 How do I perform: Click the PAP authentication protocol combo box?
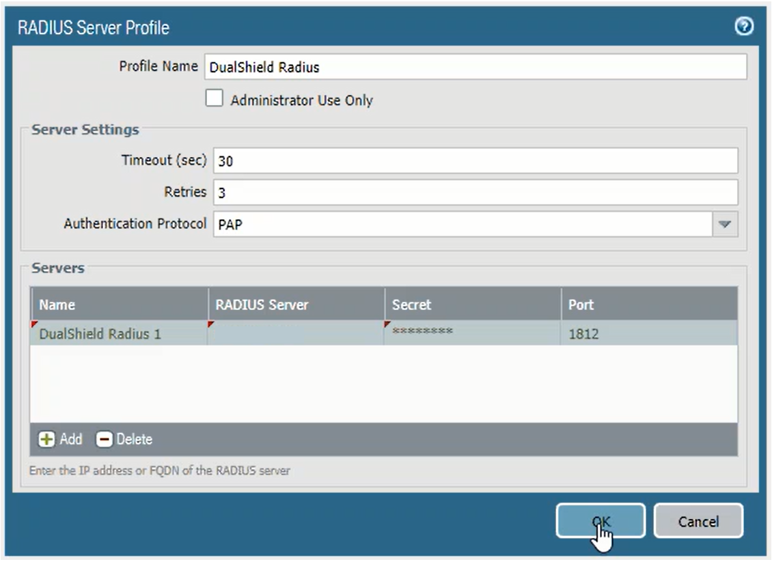point(463,224)
